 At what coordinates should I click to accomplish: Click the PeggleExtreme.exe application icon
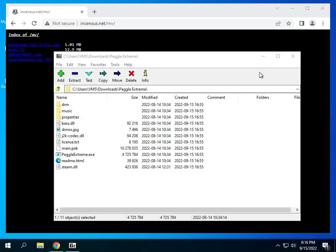pos(58,154)
